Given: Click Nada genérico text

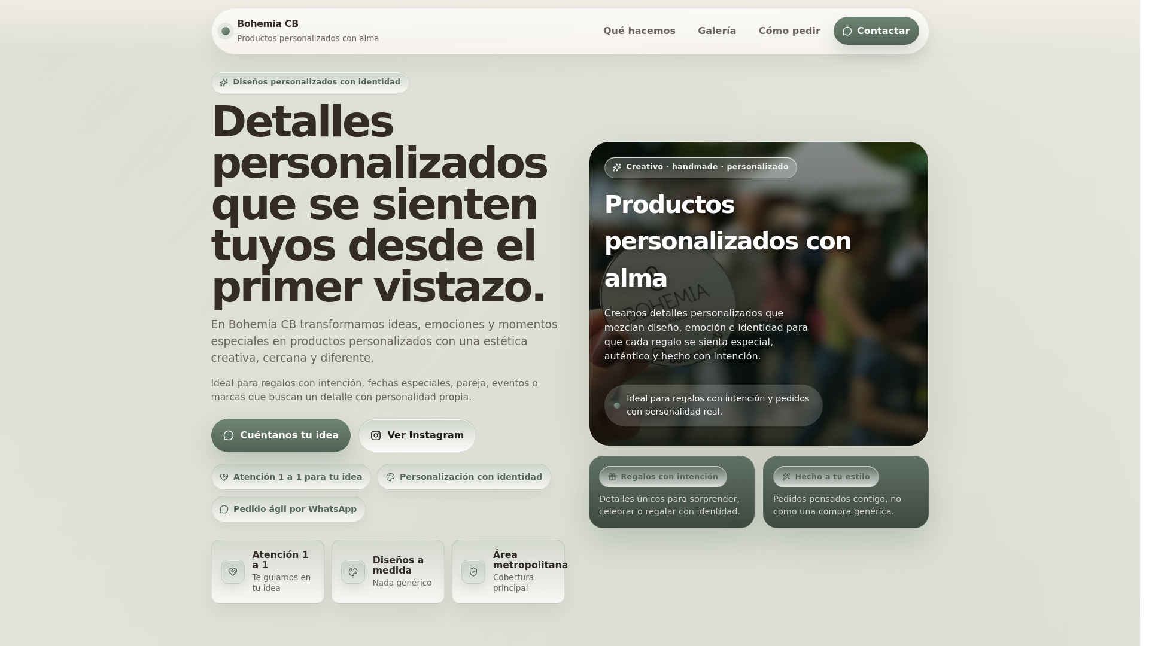Looking at the screenshot, I should (x=402, y=583).
